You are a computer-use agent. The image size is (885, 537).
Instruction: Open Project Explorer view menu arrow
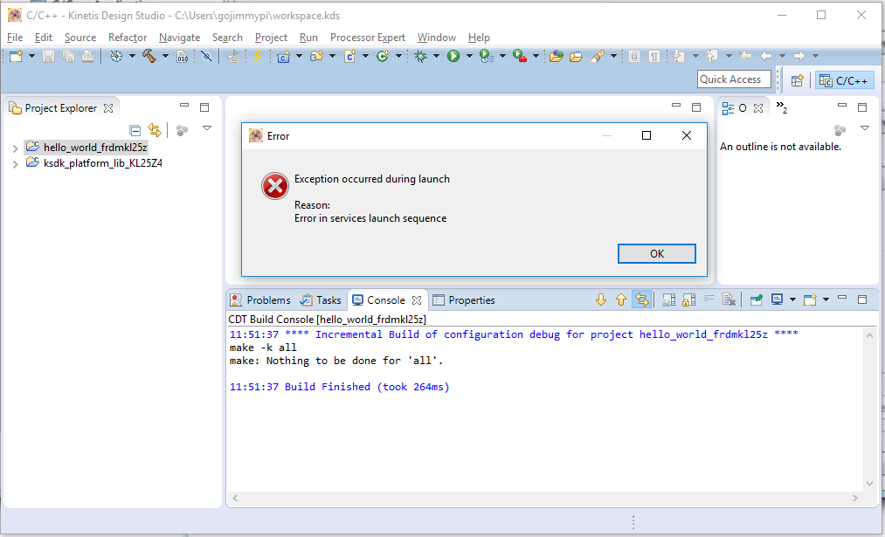(x=207, y=128)
